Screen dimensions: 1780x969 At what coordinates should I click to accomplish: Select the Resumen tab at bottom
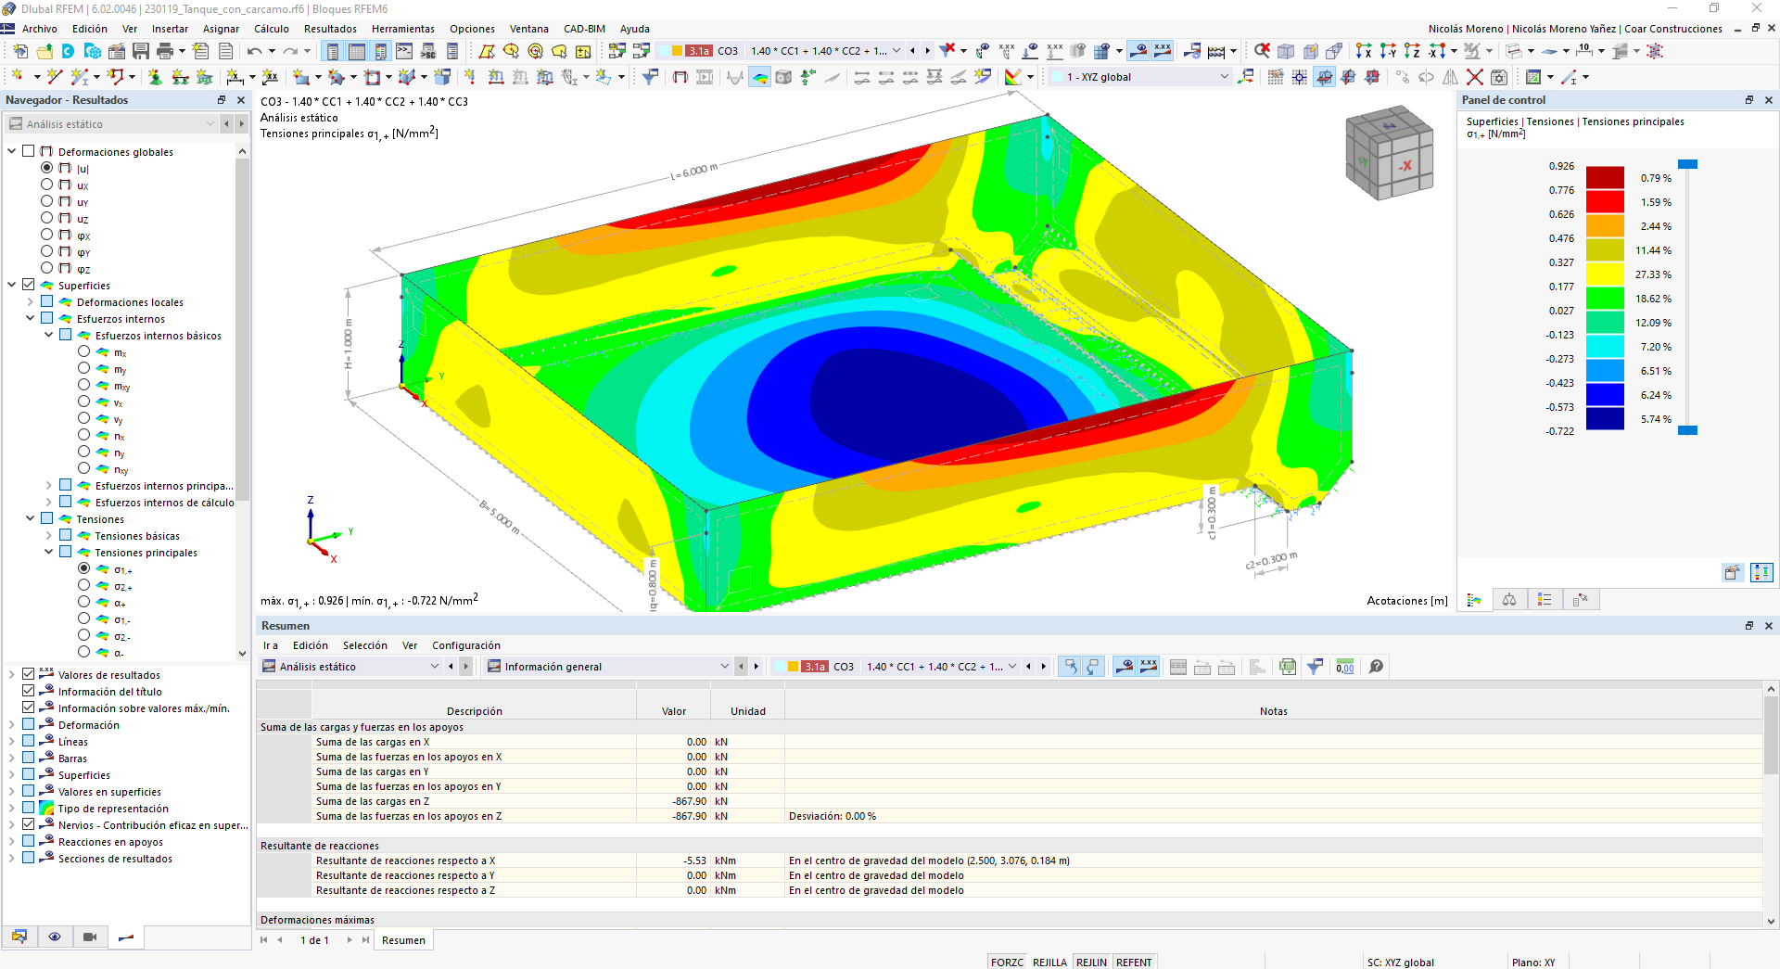[404, 940]
